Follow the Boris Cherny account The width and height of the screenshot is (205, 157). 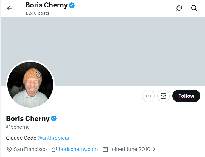click(x=186, y=96)
